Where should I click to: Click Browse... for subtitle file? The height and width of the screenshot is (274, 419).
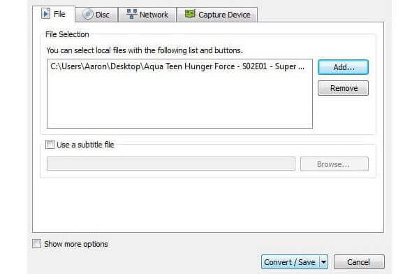click(x=335, y=164)
